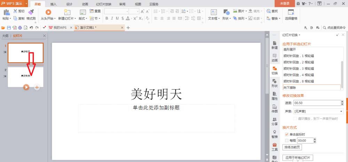Open the Tools (工具) side panel
This screenshot has width=348, height=162.
(275, 147)
